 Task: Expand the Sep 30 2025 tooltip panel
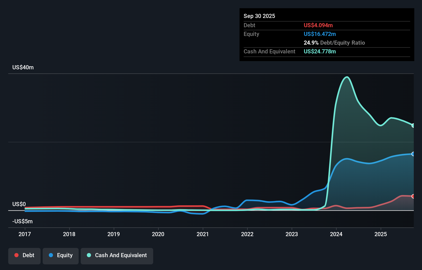coord(259,16)
